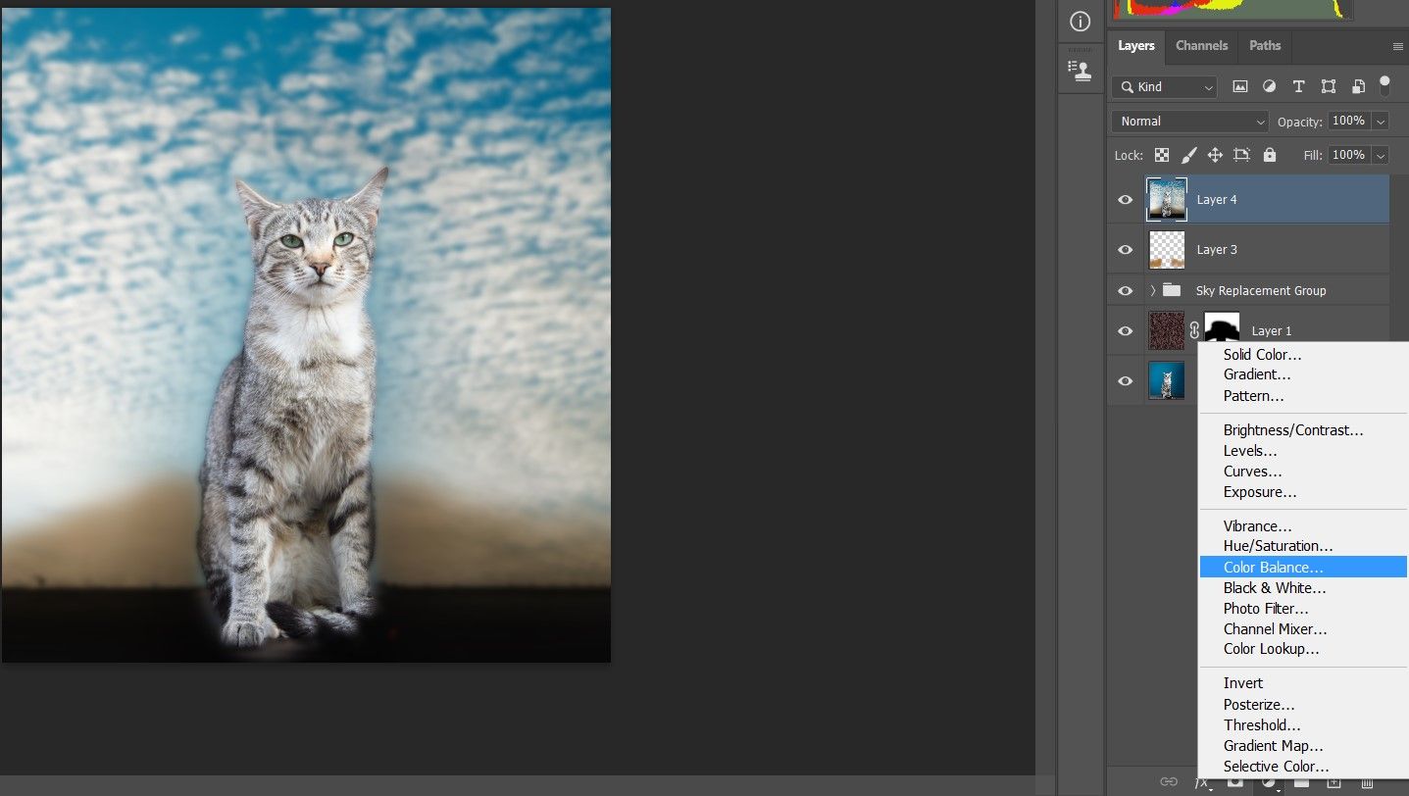Select the Layer 4 thumbnail
The image size is (1409, 796).
[1167, 199]
